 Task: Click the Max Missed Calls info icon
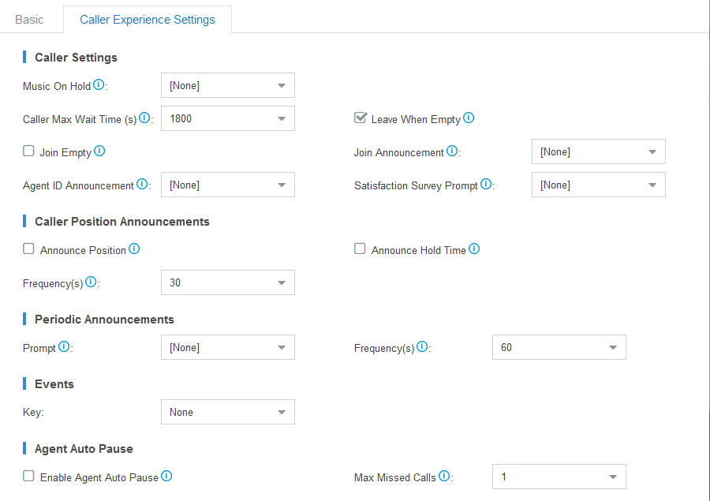[444, 476]
